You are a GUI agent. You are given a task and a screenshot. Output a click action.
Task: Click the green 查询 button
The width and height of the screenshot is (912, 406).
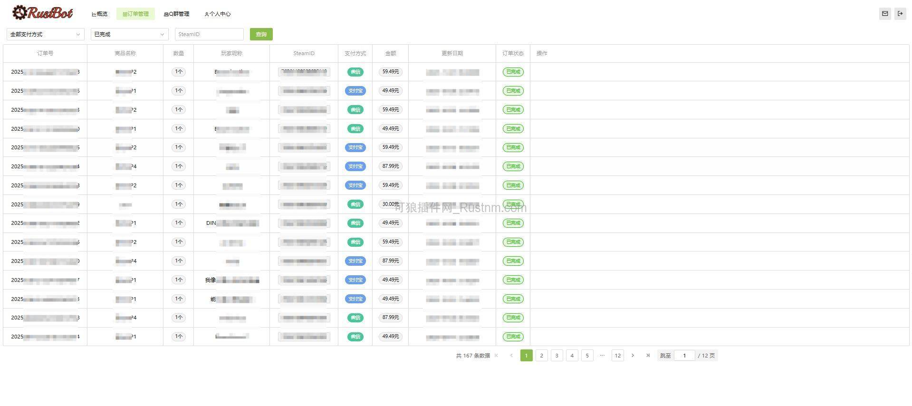pos(261,34)
